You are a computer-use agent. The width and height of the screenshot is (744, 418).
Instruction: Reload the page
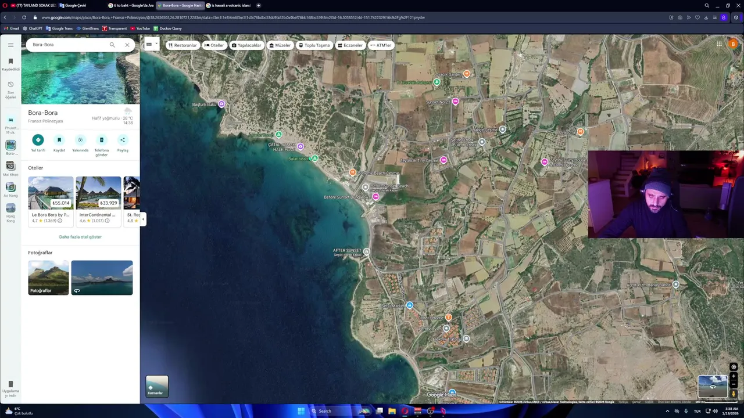[x=24, y=17]
